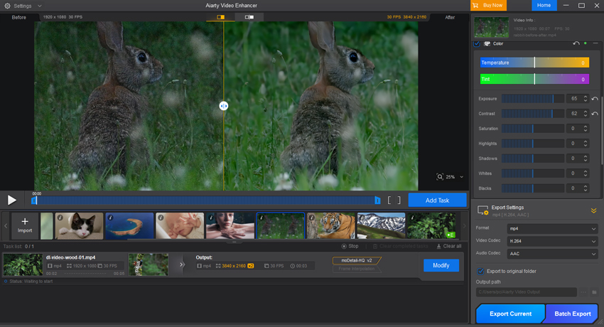
Task: Select the snowy mountain video thumbnail
Action: (382, 226)
